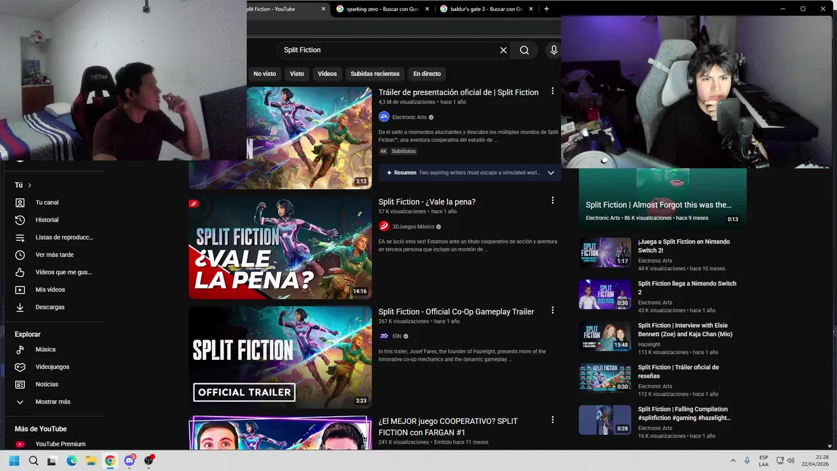Close the sparking zero tab
The height and width of the screenshot is (471, 837).
tap(428, 9)
